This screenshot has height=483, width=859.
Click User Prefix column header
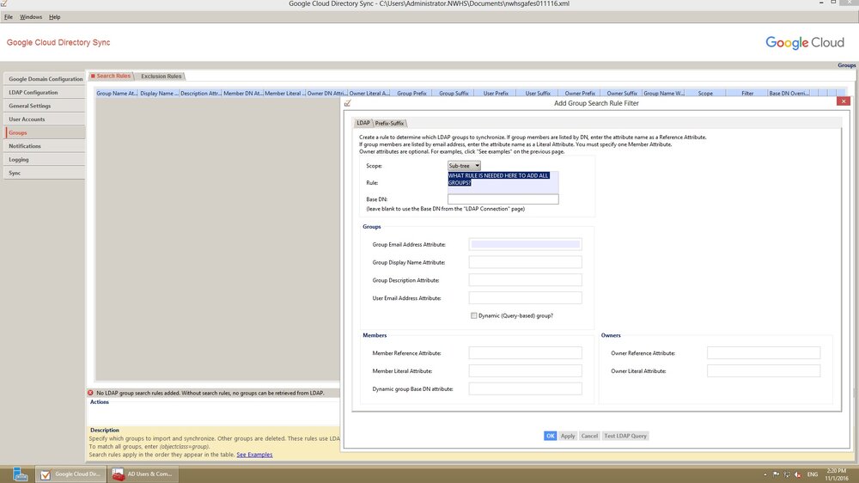[x=496, y=93]
